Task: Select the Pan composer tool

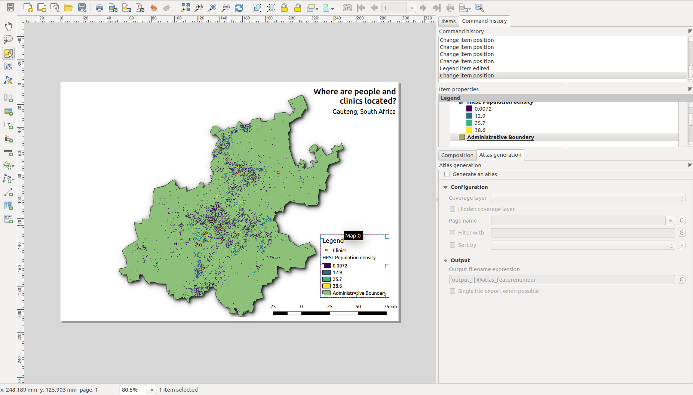Action: coord(8,26)
